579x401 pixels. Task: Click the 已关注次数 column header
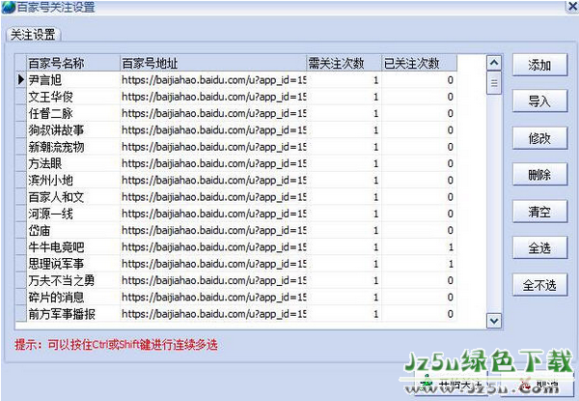tap(420, 63)
